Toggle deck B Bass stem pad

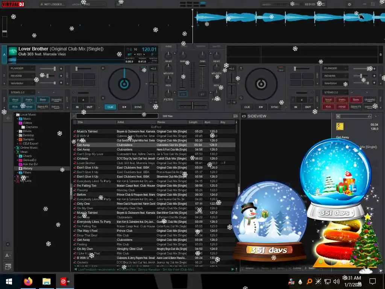[x=356, y=99]
